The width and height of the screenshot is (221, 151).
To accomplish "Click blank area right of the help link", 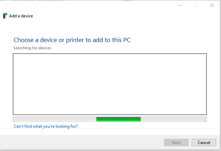I will (x=141, y=126).
